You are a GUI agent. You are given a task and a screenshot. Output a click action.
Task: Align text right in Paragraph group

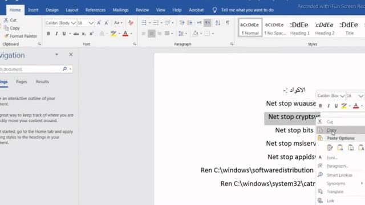(x=160, y=34)
